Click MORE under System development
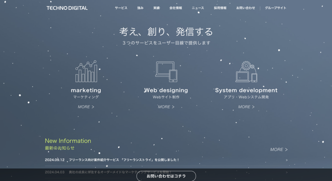This screenshot has height=181, width=332. pos(246,107)
